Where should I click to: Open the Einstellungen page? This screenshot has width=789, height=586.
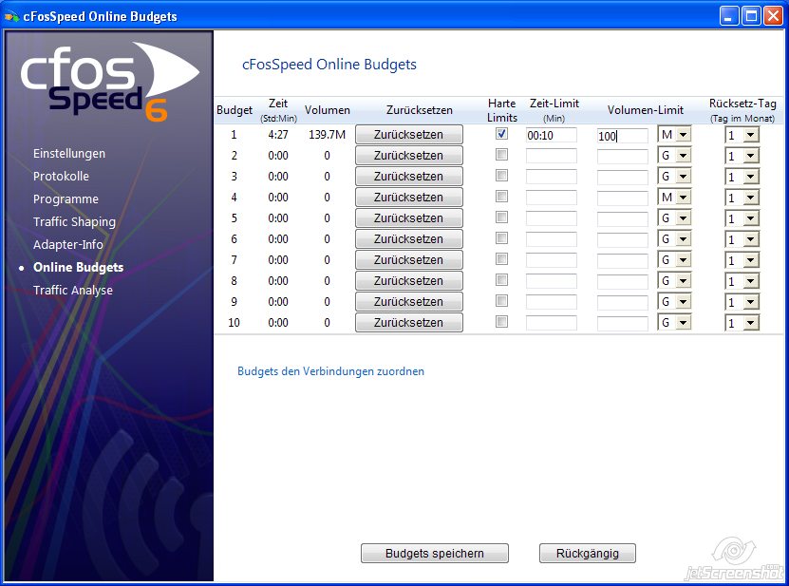(x=69, y=154)
